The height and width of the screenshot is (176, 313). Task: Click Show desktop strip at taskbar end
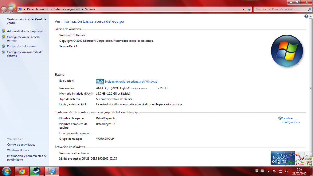(x=311, y=171)
